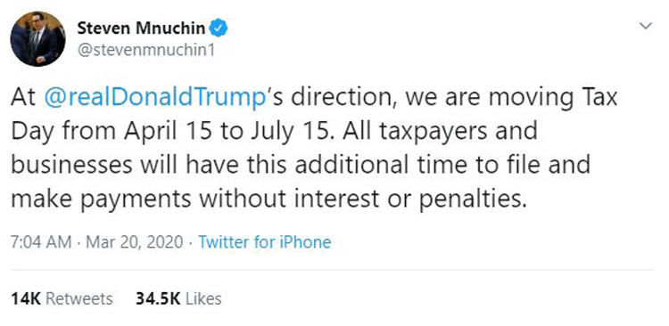Click the words 'moving Tax' in the tweet

point(553,98)
